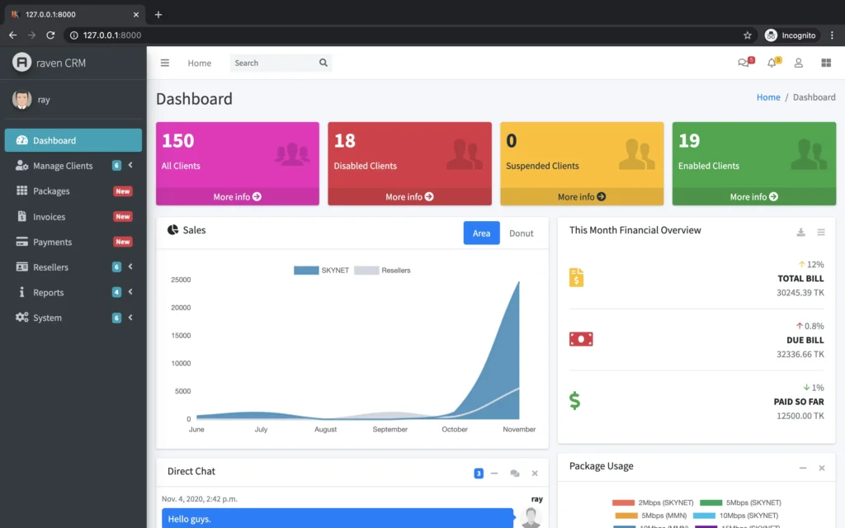This screenshot has height=528, width=845.
Task: Close the 127.0.0.1:8000 browser tab
Action: 136,15
